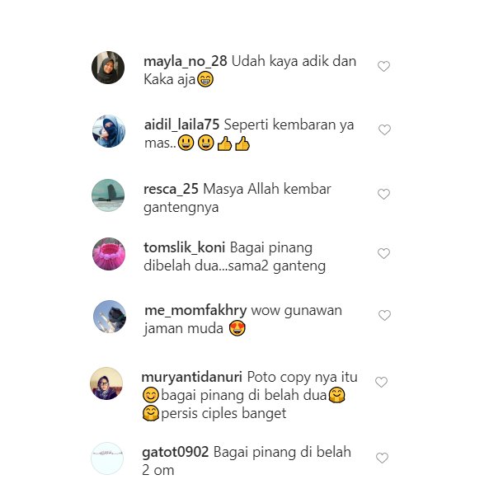The width and height of the screenshot is (503, 503).
Task: Like tomslik_koni's comment
Action: coord(383,253)
